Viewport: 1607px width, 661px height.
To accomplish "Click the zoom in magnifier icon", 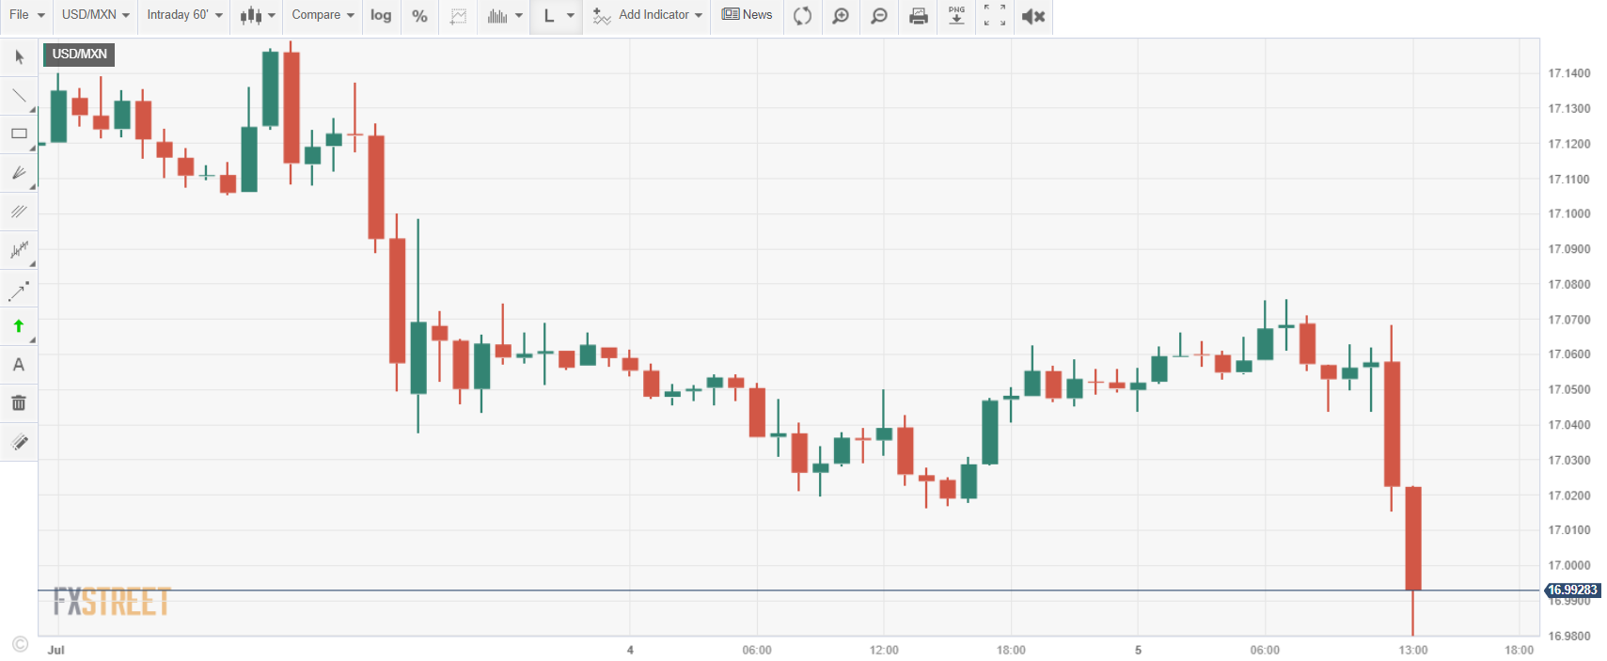I will 841,16.
